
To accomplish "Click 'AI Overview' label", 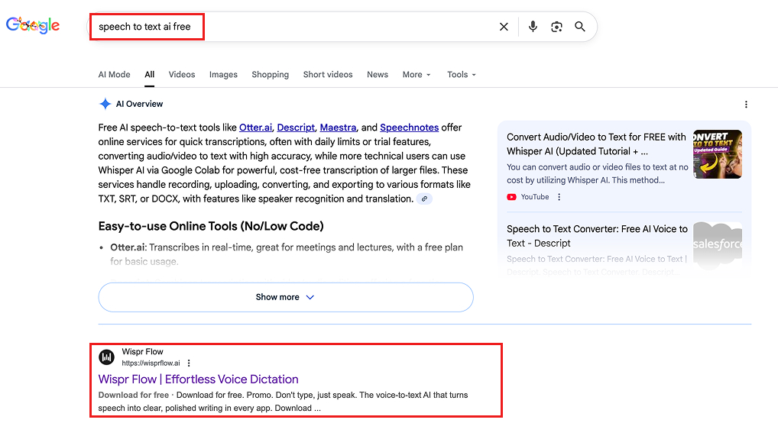I will point(139,104).
